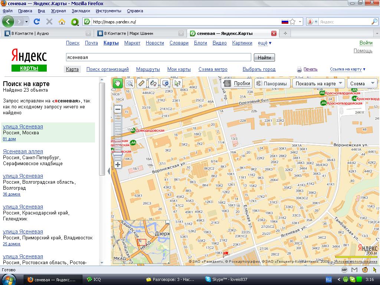
Task: Collapse the minimap overview panel
Action: point(167,222)
